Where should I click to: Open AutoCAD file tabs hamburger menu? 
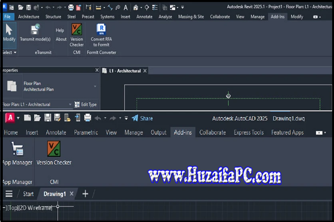9,194
